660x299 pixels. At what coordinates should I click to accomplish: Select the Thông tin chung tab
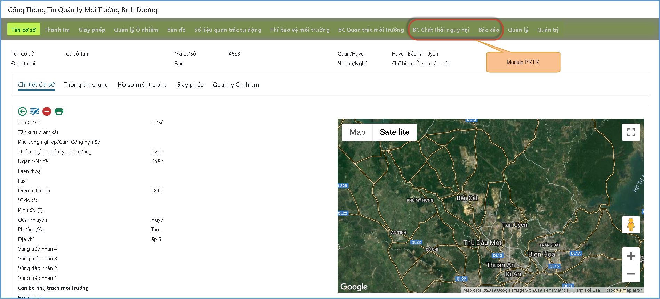pyautogui.click(x=86, y=85)
